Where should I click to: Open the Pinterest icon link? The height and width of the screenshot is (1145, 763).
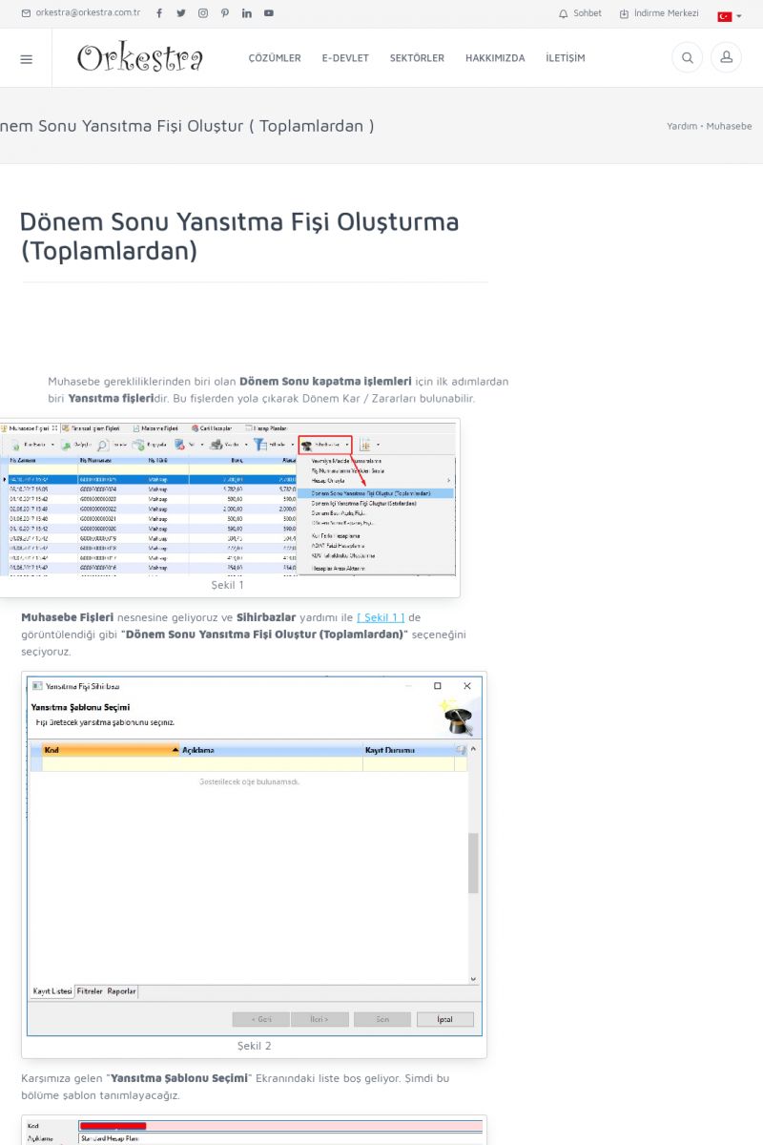225,13
